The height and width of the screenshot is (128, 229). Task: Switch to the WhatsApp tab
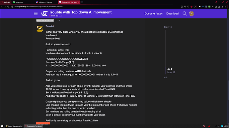pos(18,2)
